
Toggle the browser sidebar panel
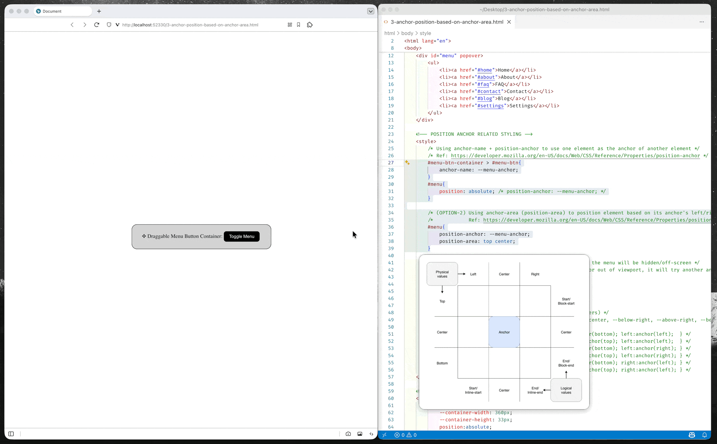click(x=11, y=434)
